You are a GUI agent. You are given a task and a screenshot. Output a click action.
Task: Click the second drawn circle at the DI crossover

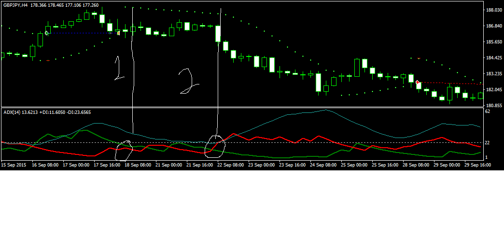click(215, 146)
